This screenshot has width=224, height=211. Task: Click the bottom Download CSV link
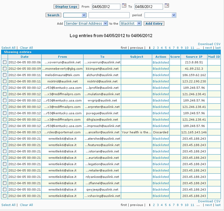(x=209, y=201)
